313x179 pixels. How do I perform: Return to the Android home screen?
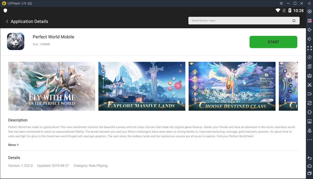point(309,165)
